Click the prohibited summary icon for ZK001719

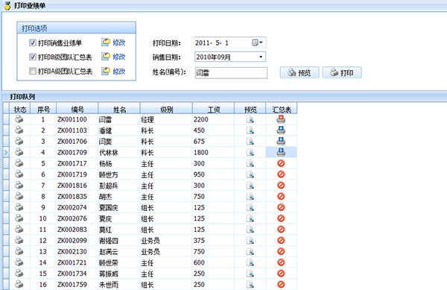(x=281, y=174)
